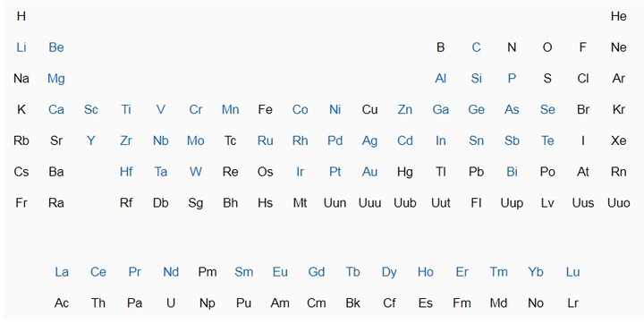Click the Bi element link
644x324 pixels.
click(x=512, y=172)
